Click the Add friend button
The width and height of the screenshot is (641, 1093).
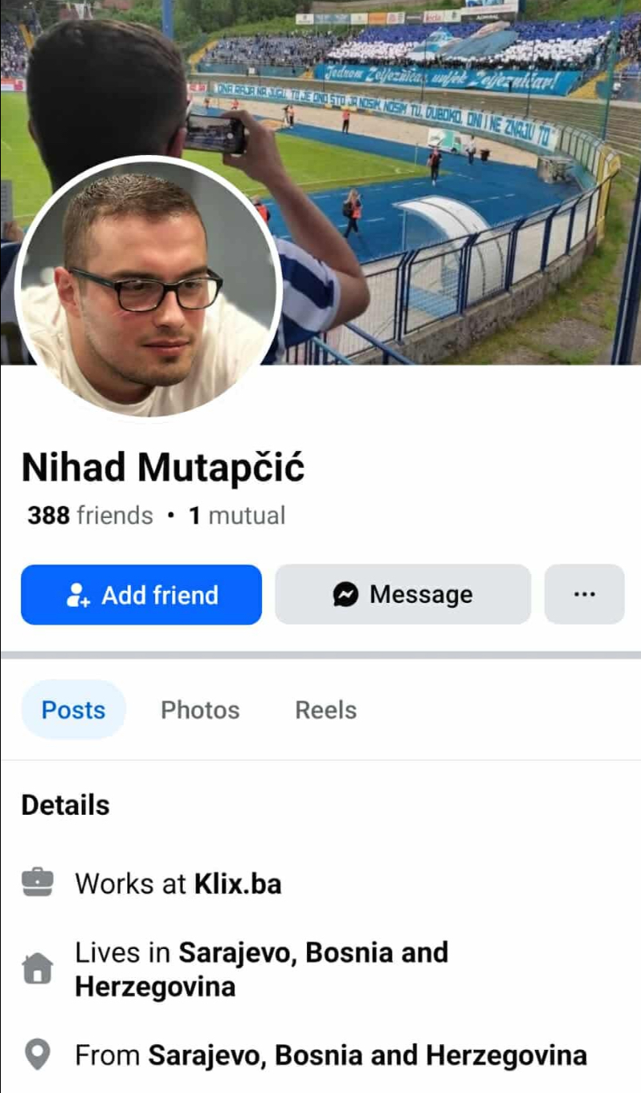point(141,594)
